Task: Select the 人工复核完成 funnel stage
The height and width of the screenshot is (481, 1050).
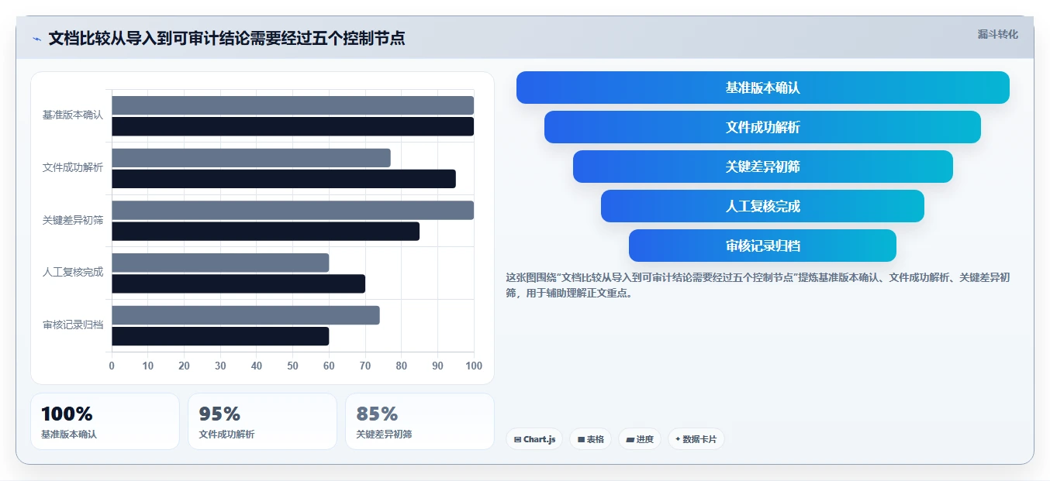Action: [x=762, y=206]
